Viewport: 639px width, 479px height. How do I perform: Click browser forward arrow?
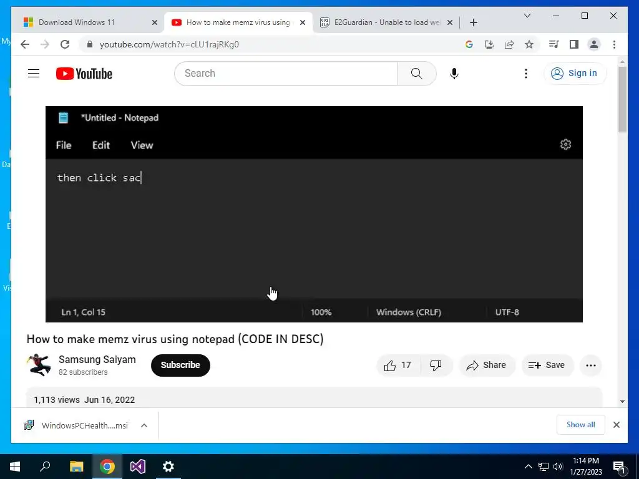click(45, 44)
